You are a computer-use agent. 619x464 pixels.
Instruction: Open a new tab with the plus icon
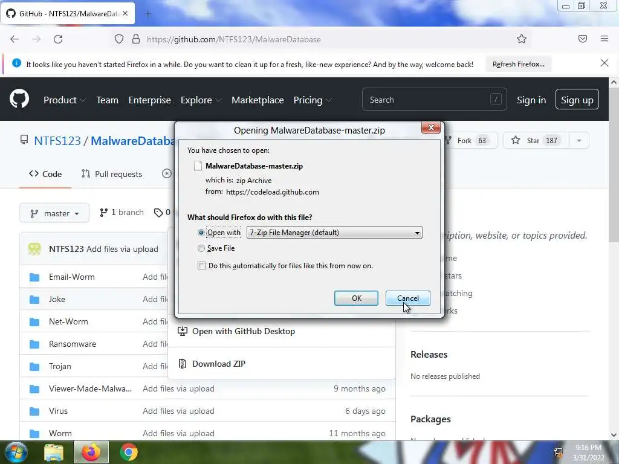tap(148, 14)
